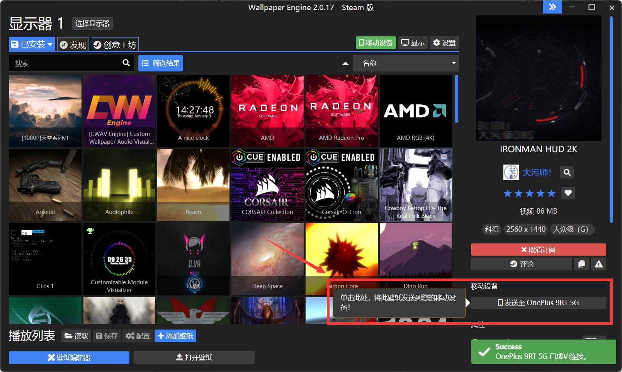Click the 科幻 genre tag
622x372 pixels.
[x=491, y=229]
